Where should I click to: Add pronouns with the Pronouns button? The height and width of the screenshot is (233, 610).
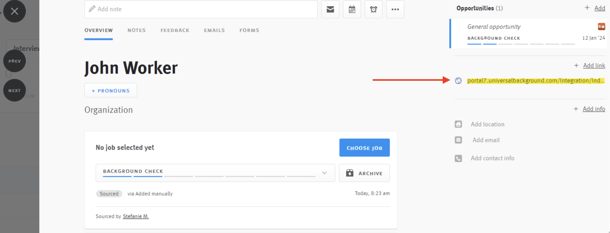111,91
